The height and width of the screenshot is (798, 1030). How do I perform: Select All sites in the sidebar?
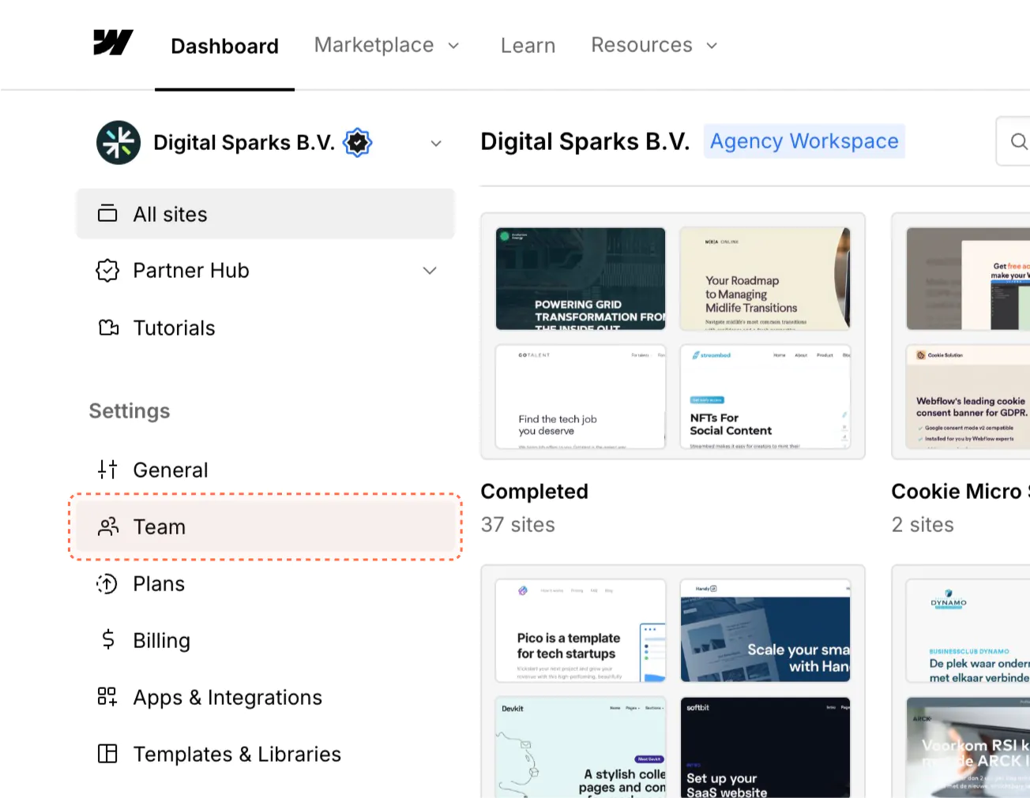265,214
